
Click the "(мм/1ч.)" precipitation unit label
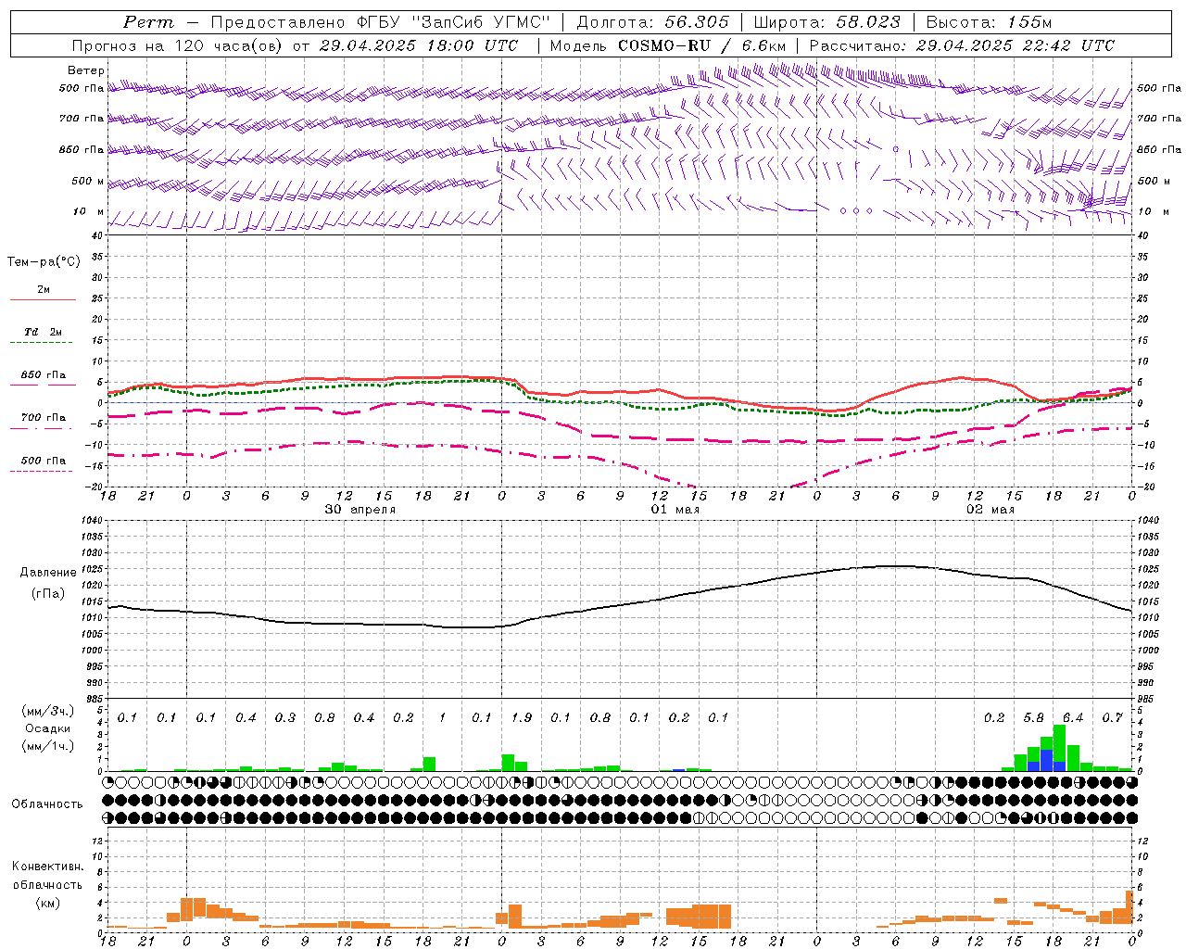pyautogui.click(x=46, y=746)
